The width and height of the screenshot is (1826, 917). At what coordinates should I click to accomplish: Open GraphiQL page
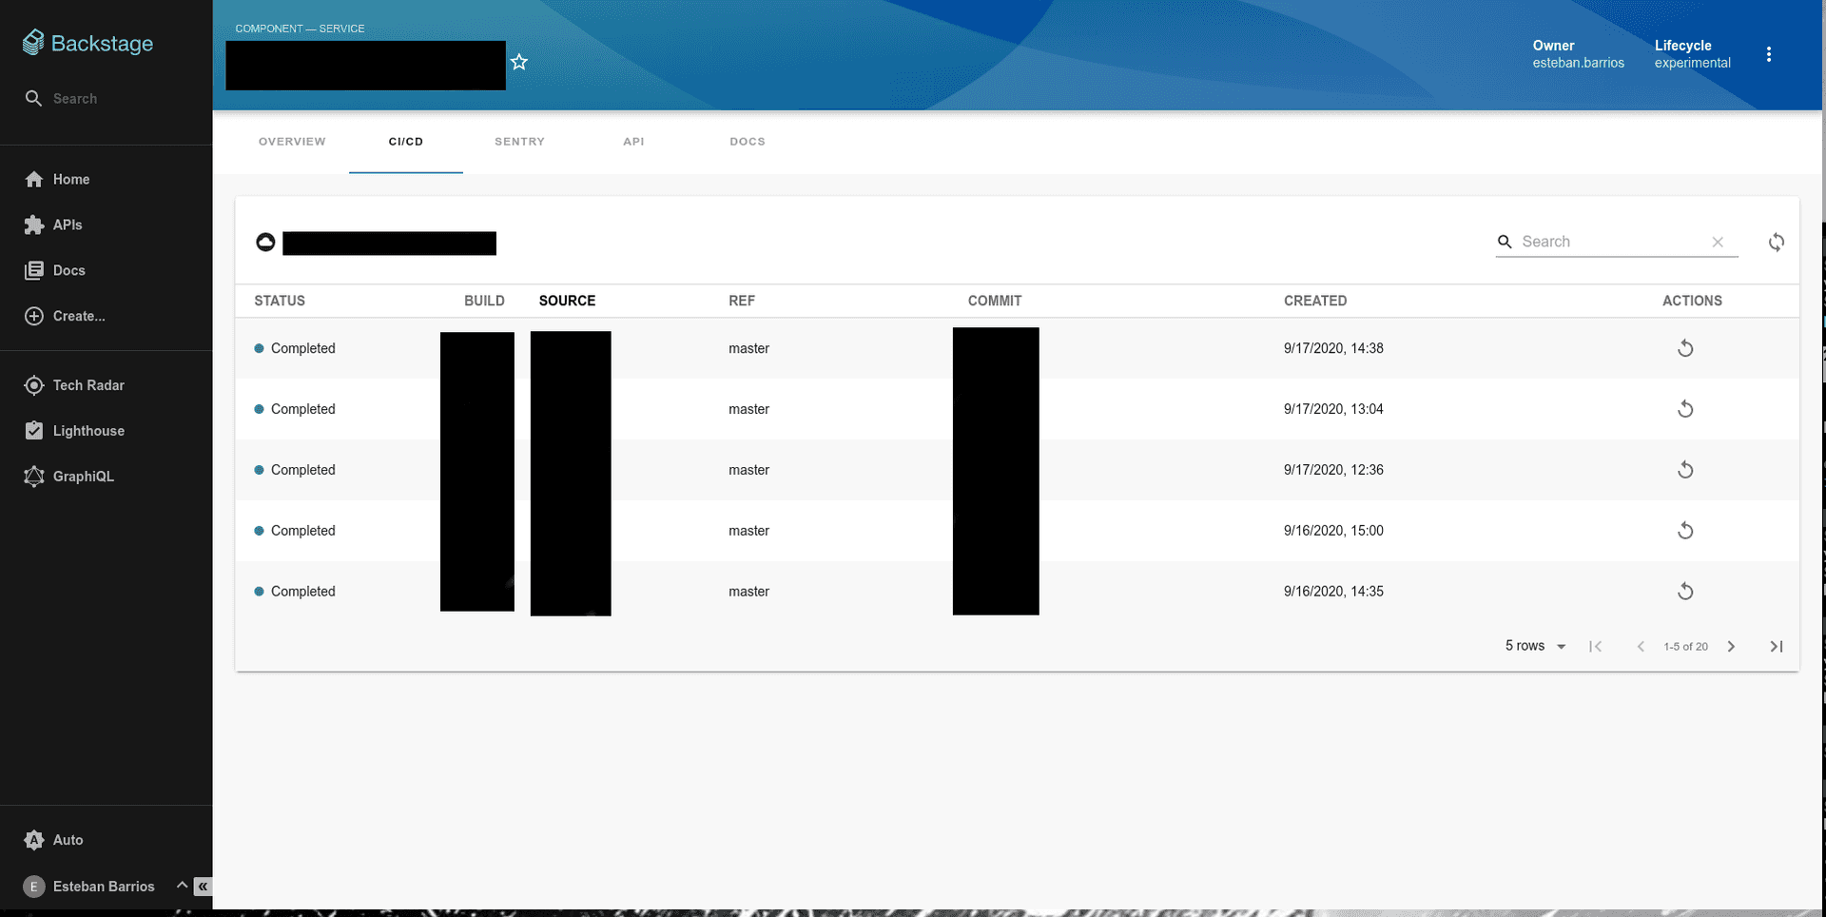point(68,477)
